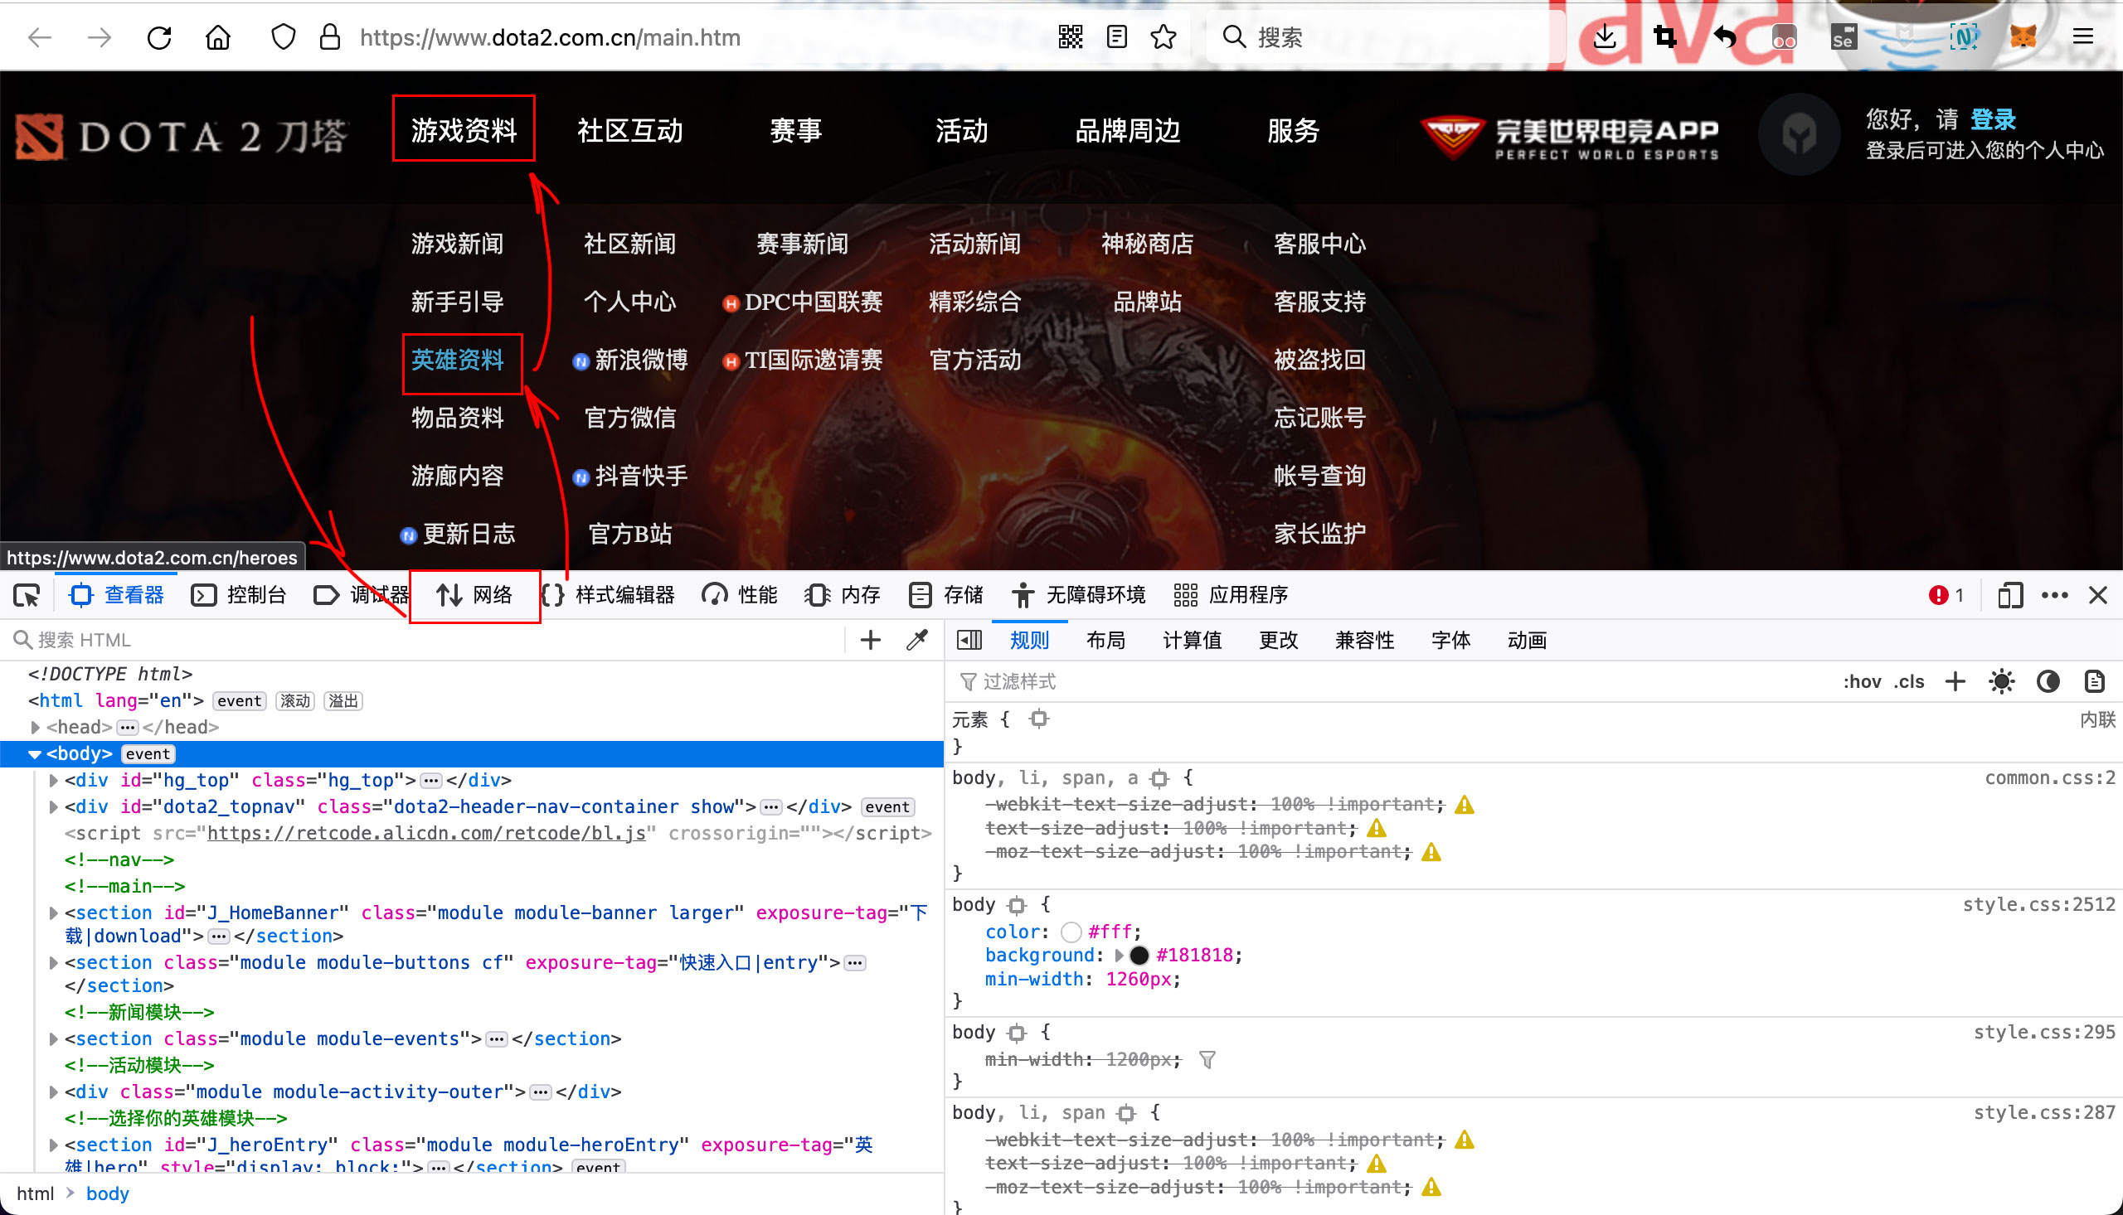Open the MetaMask fox extension icon
Viewport: 2123px width, 1215px height.
(2023, 37)
